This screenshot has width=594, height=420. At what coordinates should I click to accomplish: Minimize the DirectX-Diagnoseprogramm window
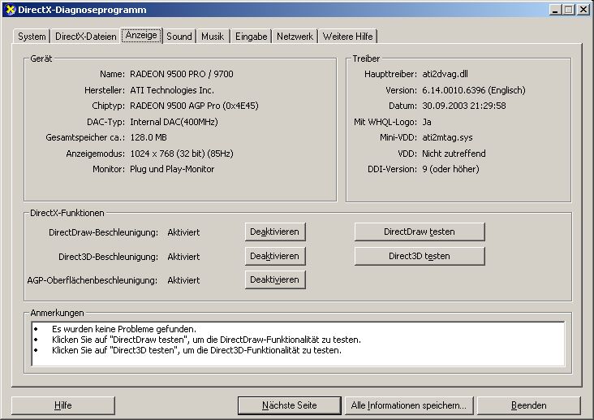556,9
